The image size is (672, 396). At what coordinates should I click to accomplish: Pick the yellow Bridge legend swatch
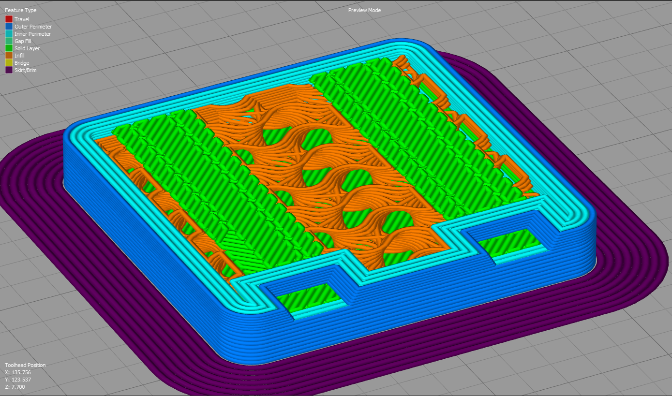9,63
